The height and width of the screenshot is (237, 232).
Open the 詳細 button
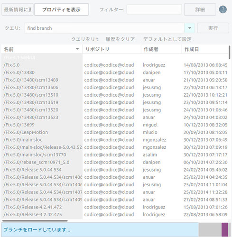[200, 9]
